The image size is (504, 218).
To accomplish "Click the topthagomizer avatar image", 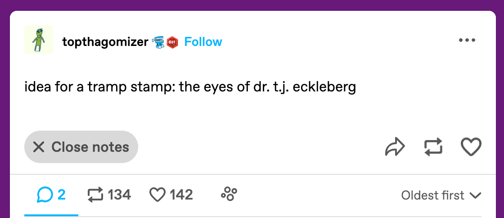I will pyautogui.click(x=38, y=40).
